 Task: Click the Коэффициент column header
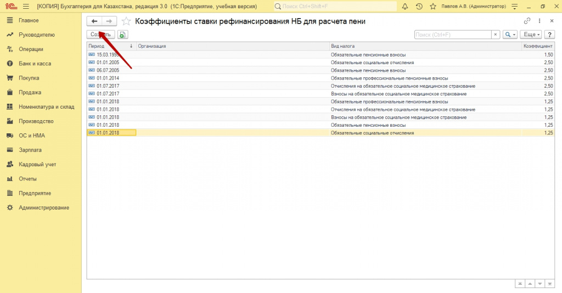click(x=538, y=46)
